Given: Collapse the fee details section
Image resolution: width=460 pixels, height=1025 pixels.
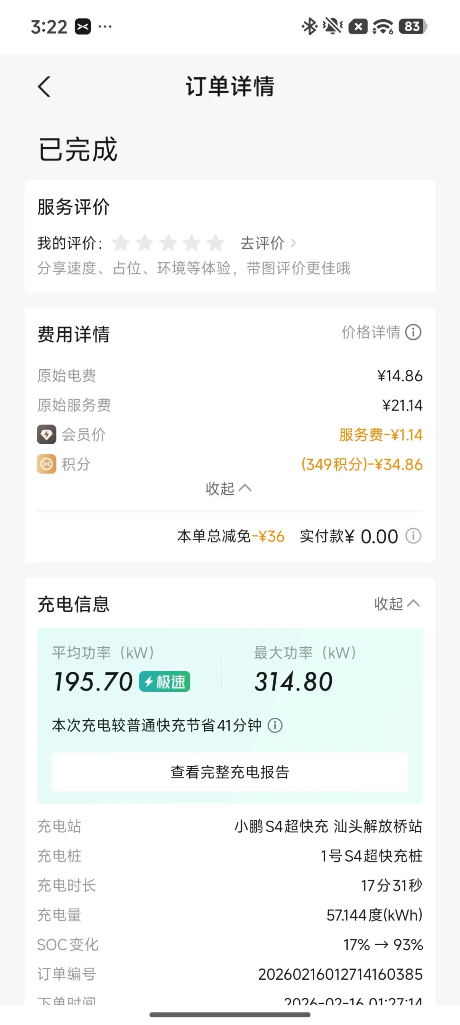Looking at the screenshot, I should coord(228,489).
